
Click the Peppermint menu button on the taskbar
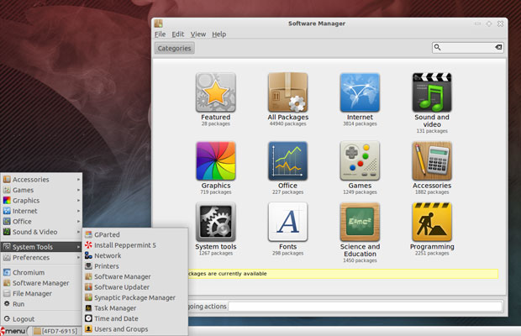point(13,331)
